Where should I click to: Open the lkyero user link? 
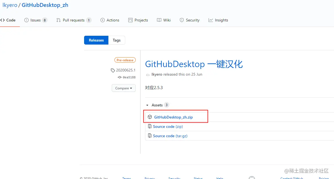pos(10,5)
